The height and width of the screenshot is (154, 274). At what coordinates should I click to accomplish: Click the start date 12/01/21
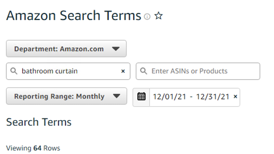pos(169,97)
